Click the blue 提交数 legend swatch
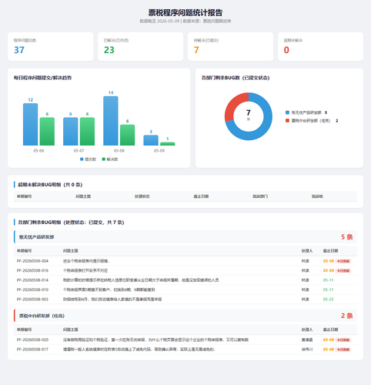The height and width of the screenshot is (385, 371). coord(82,159)
